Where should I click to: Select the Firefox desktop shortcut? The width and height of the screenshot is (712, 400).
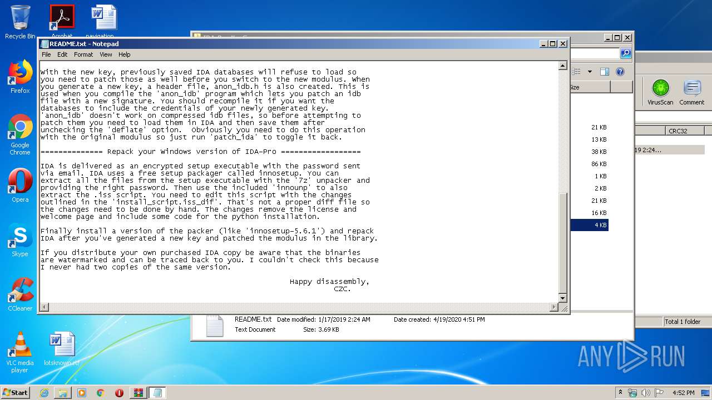(x=20, y=77)
